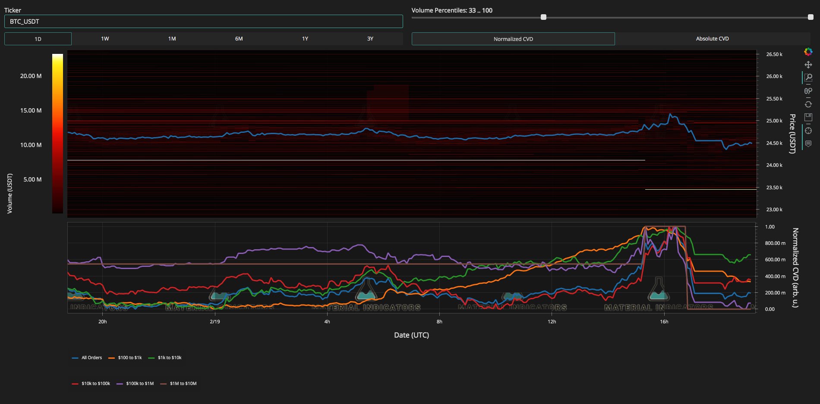Image resolution: width=820 pixels, height=404 pixels.
Task: Select the 1M timeframe
Action: [x=172, y=39]
